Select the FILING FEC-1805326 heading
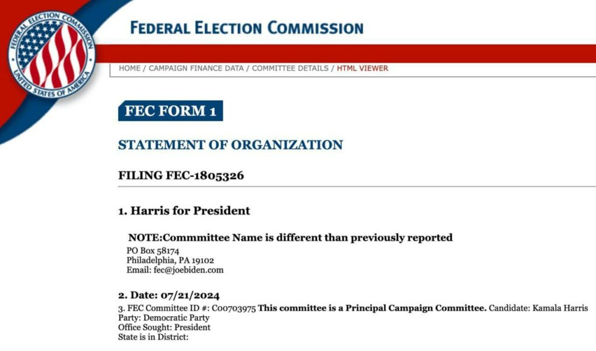 point(181,175)
